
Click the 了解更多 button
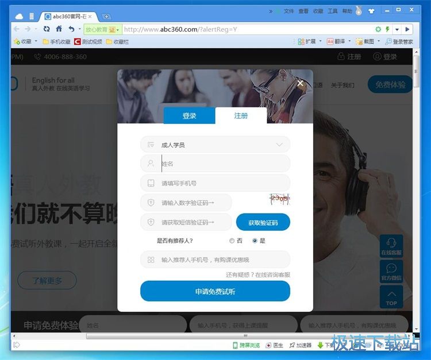click(47, 281)
